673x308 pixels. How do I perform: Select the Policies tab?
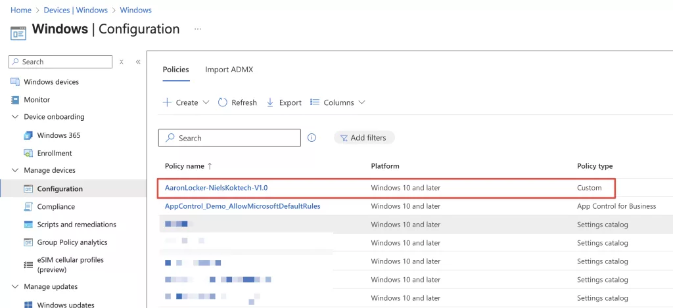(175, 70)
